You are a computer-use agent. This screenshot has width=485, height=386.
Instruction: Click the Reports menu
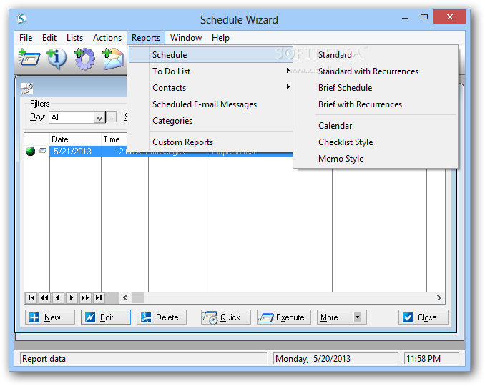point(146,38)
